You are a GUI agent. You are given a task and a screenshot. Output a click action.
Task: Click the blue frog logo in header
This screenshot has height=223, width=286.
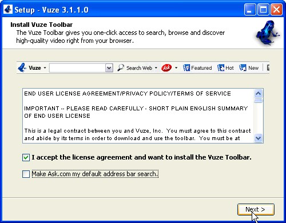pos(268,33)
